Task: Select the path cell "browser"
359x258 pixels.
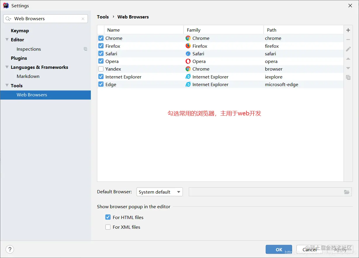Action: click(274, 69)
